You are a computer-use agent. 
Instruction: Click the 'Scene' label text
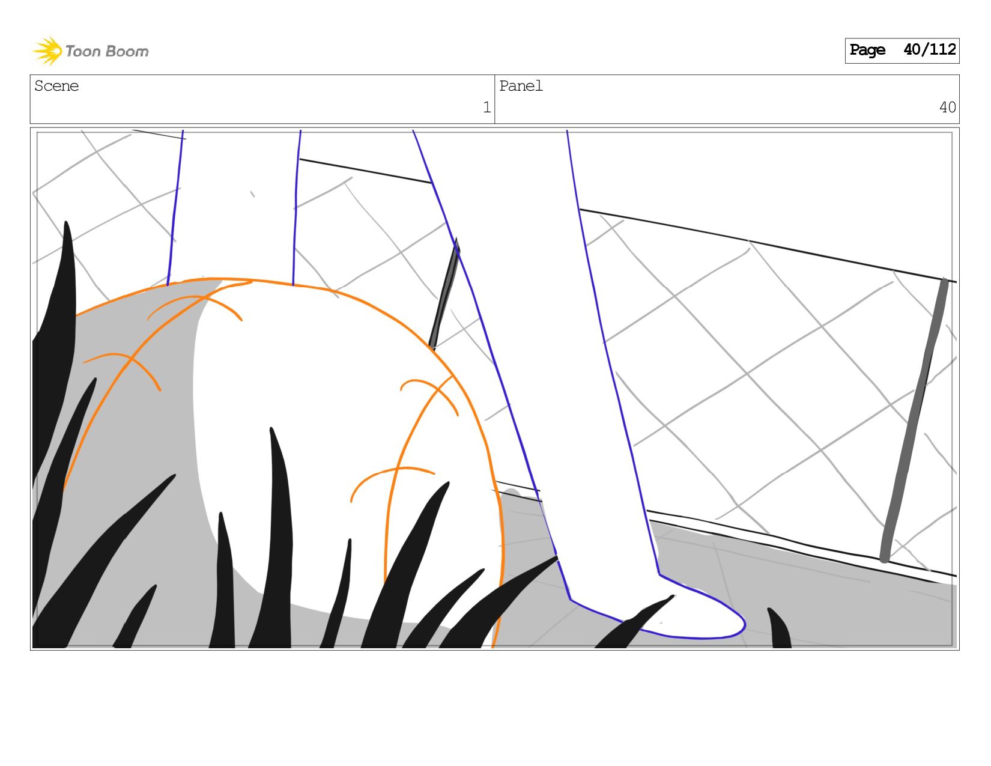56,86
